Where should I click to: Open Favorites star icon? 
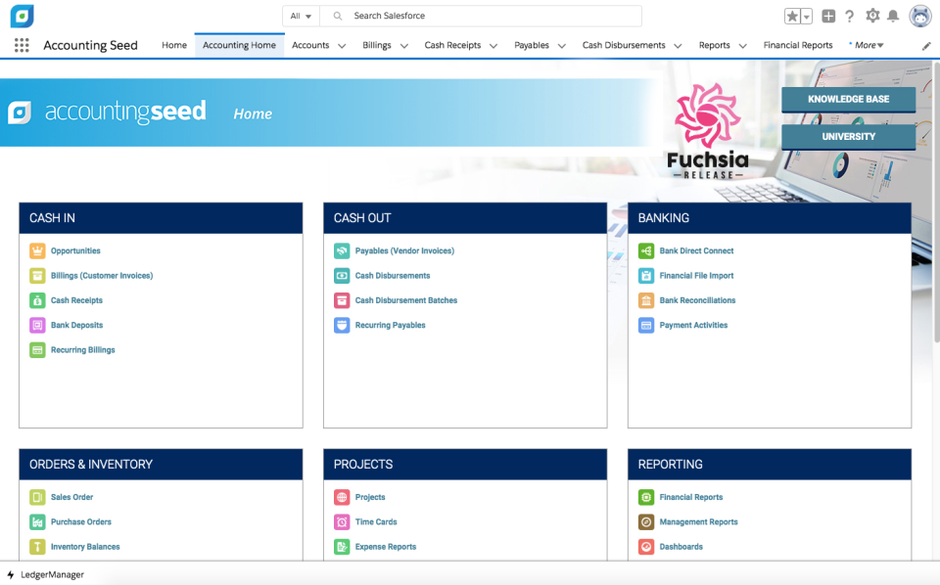792,17
